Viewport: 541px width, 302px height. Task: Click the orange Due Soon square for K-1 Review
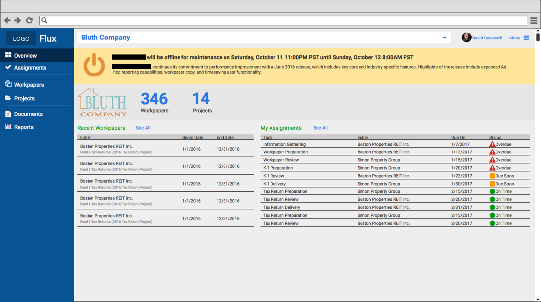[492, 176]
